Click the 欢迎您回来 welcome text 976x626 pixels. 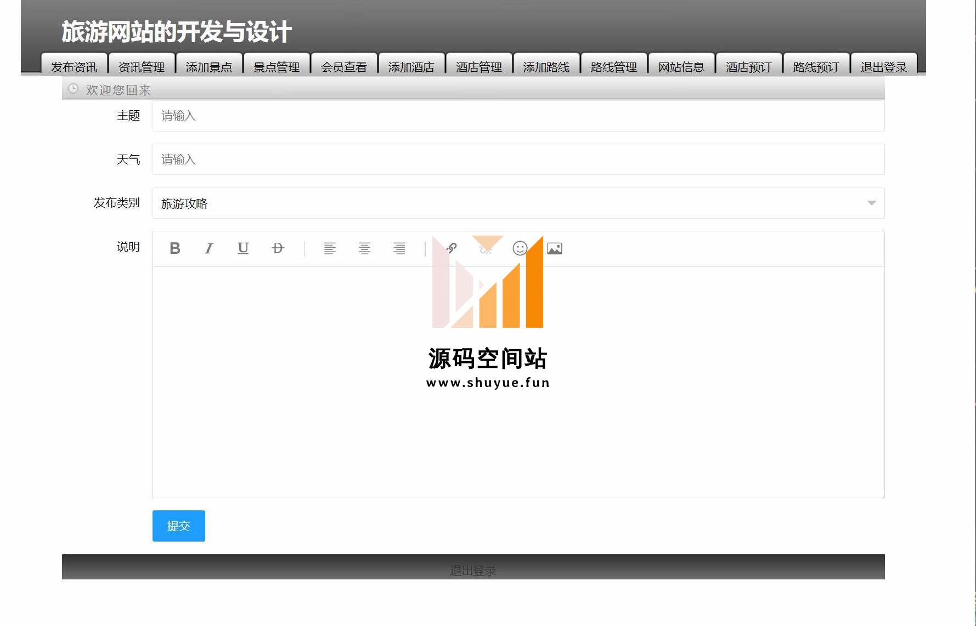click(x=119, y=90)
